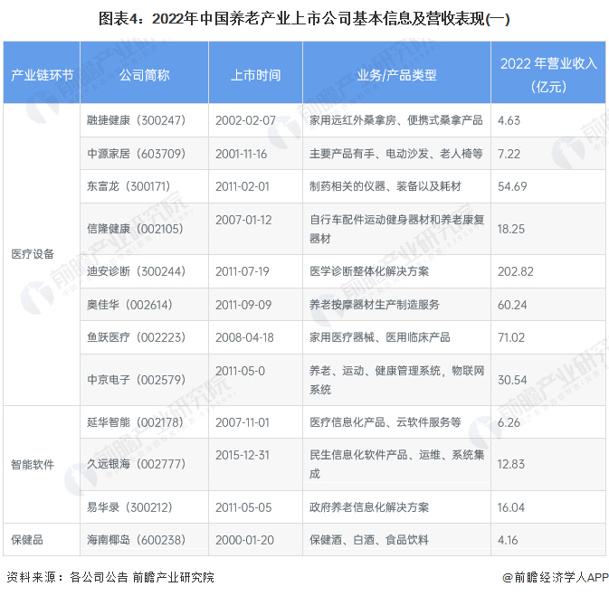The image size is (609, 596).
Task: Click the revenue value 4.16
Action: (508, 541)
